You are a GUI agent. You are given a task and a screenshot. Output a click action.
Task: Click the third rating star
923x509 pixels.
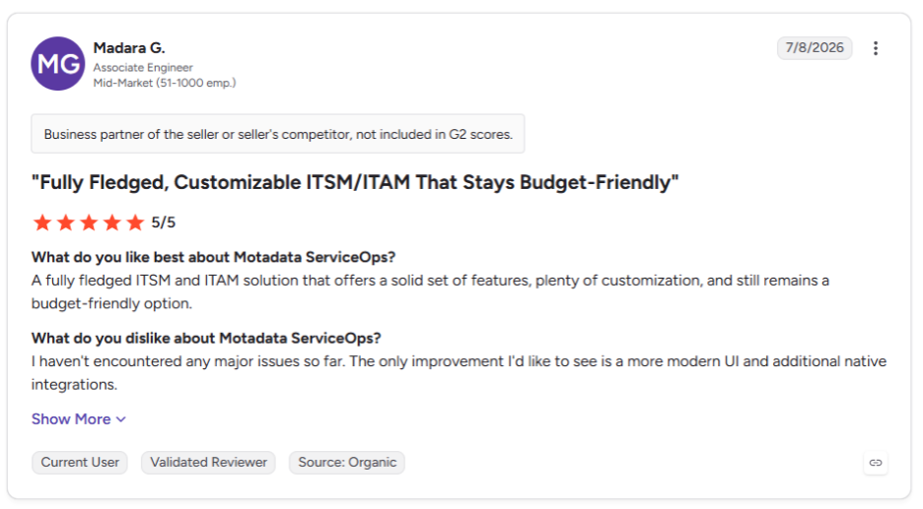click(x=89, y=223)
